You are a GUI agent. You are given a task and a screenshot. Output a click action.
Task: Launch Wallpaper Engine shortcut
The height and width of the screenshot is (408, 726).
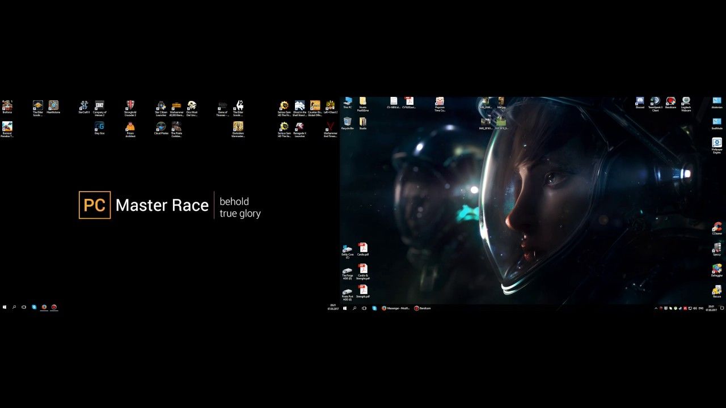click(717, 146)
